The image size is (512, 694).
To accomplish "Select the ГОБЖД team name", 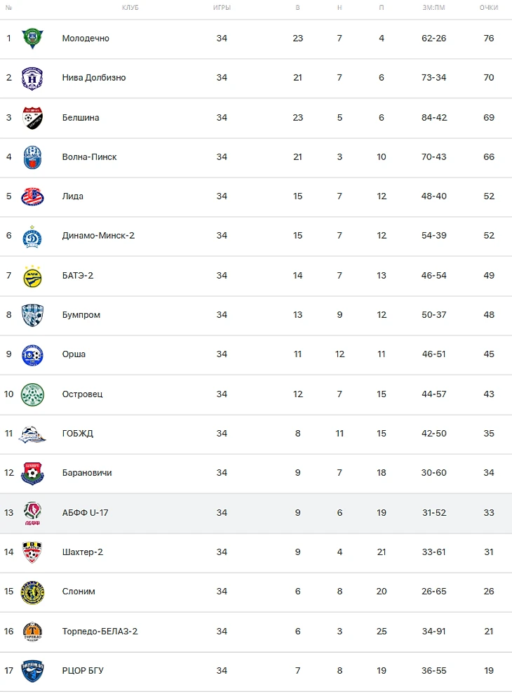I will (77, 434).
